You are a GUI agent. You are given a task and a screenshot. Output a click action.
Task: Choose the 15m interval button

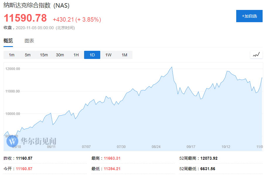click(x=44, y=55)
